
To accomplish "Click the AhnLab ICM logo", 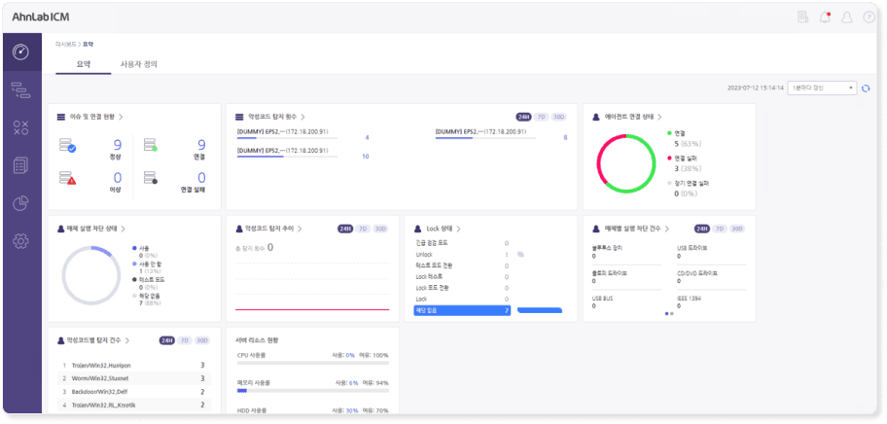I will (x=41, y=17).
